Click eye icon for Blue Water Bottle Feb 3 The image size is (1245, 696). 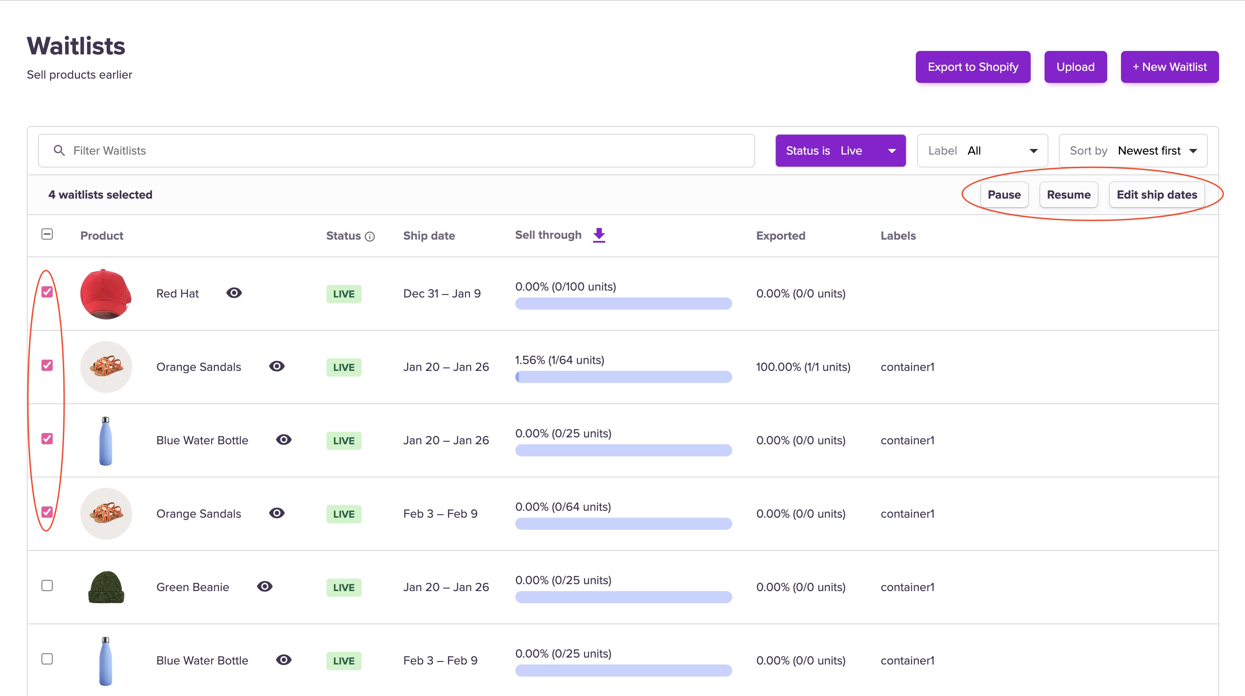click(x=284, y=660)
